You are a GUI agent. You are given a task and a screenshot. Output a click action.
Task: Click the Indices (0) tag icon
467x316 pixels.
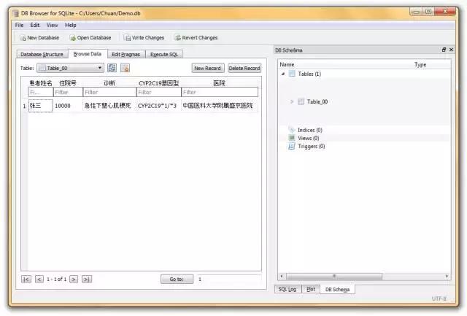coord(292,130)
